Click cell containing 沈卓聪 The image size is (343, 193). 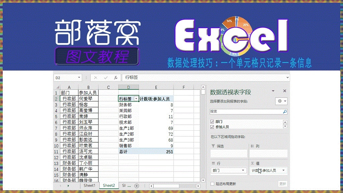coord(88,157)
